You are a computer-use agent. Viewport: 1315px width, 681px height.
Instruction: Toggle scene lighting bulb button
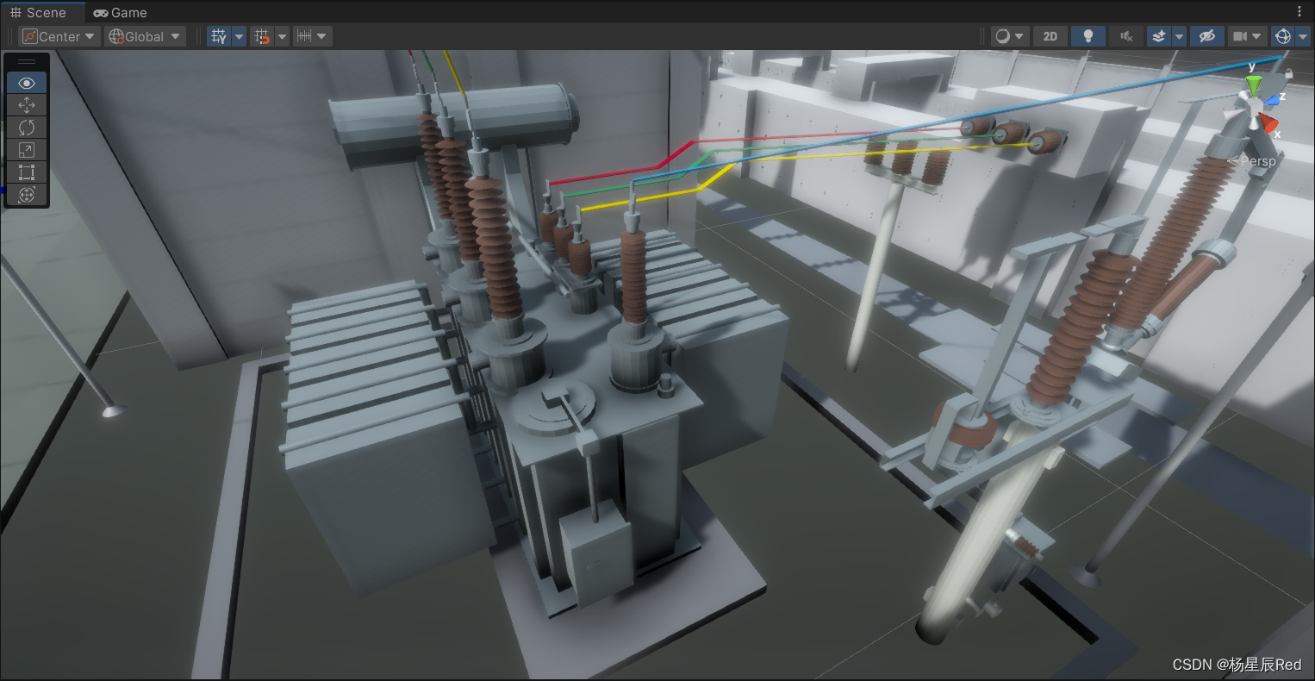pos(1088,36)
